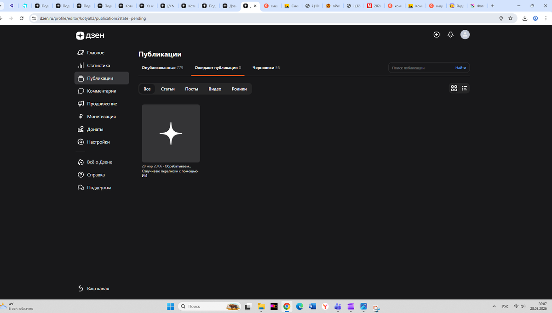This screenshot has height=313, width=552.
Task: Select Публикации in sidebar
Action: (x=102, y=78)
